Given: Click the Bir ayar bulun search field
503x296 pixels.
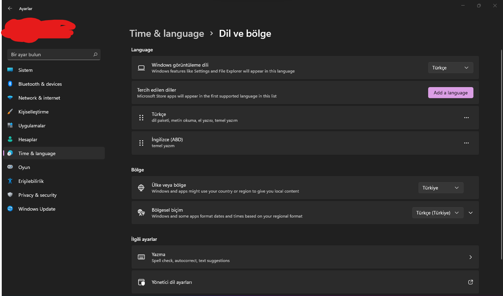Looking at the screenshot, I should click(50, 54).
